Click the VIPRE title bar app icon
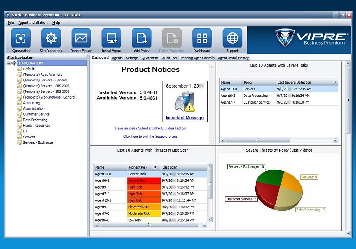 [8, 15]
